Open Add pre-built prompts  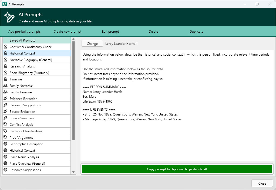(x=25, y=32)
